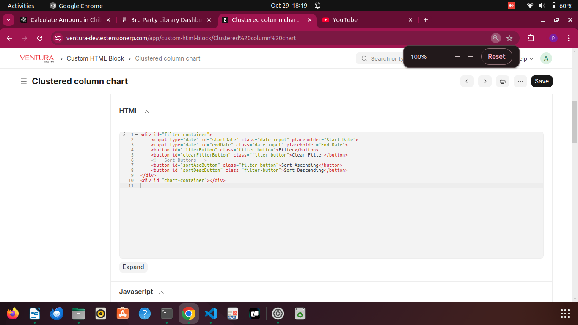The image size is (578, 325).
Task: Close the YouTube tab
Action: [410, 20]
